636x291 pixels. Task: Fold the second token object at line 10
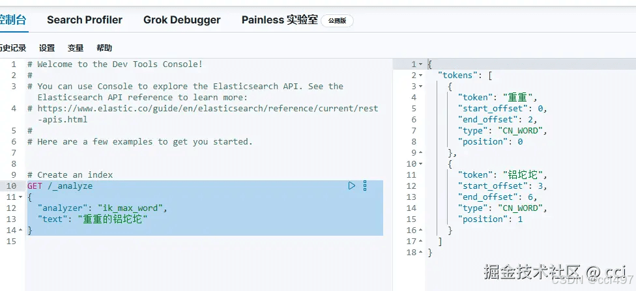[420, 164]
